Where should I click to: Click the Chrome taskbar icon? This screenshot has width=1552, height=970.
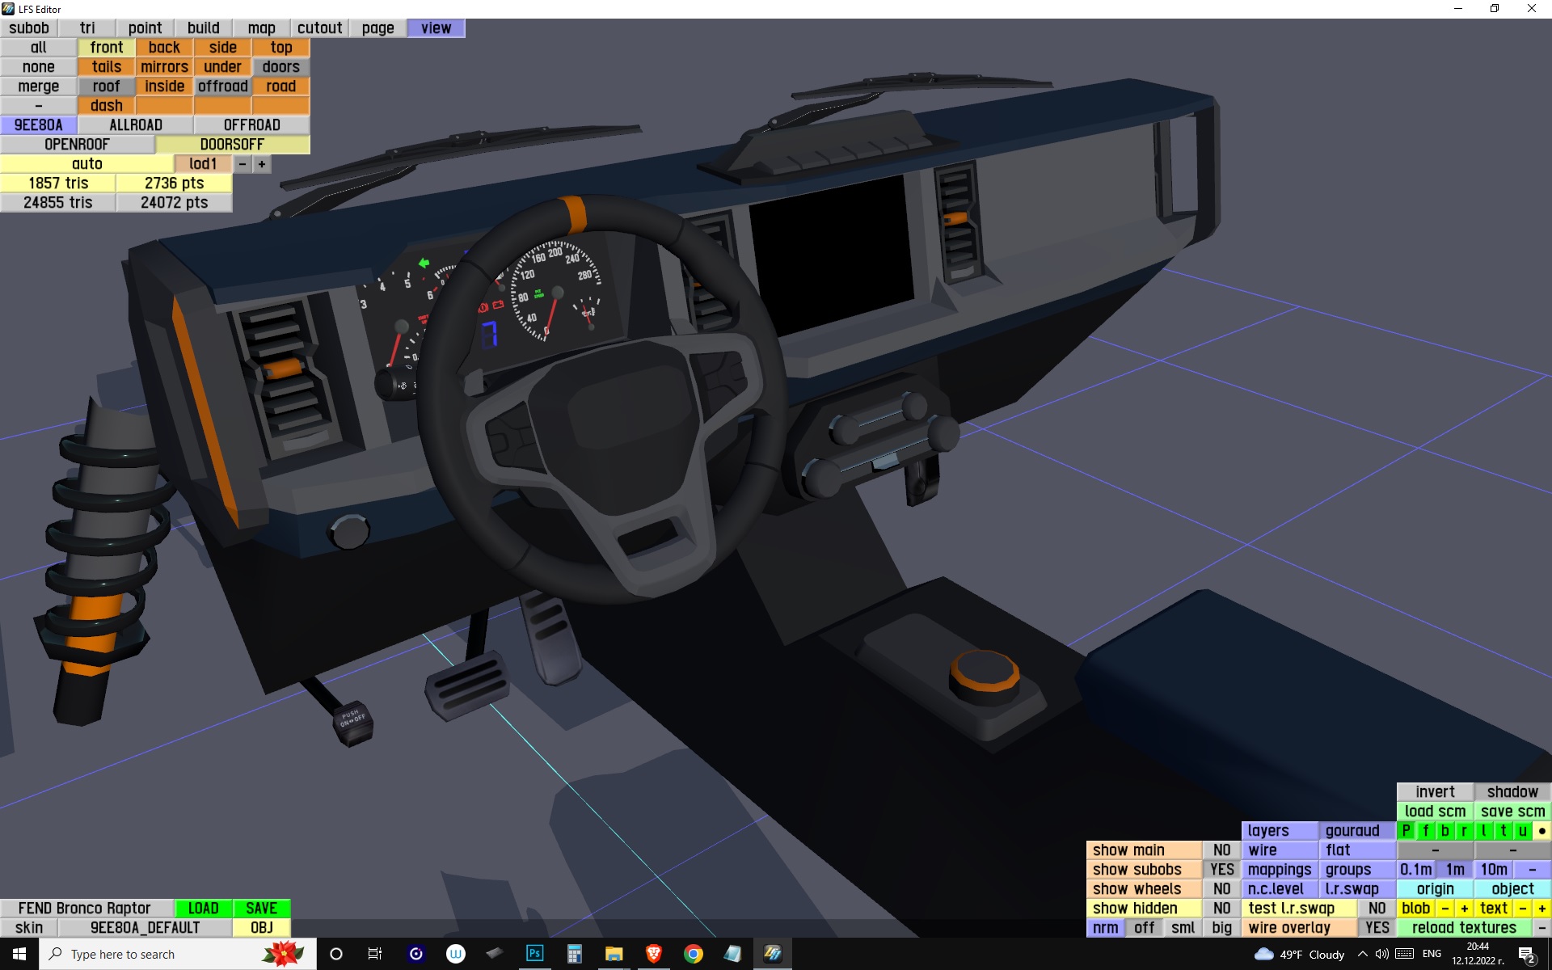pos(693,954)
